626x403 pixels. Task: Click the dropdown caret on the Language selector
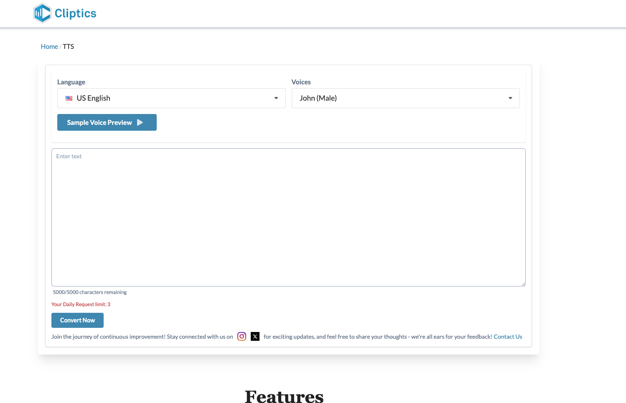click(x=276, y=98)
